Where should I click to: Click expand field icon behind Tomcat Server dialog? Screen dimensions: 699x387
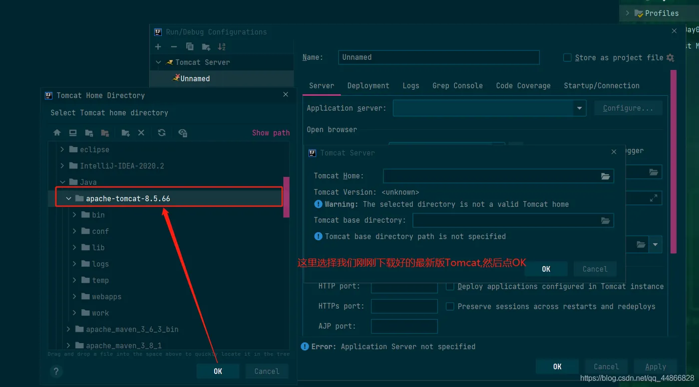coord(653,198)
